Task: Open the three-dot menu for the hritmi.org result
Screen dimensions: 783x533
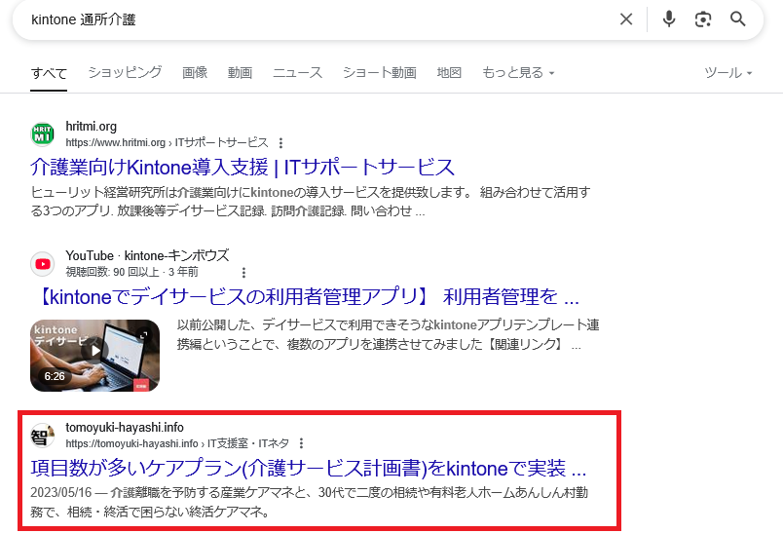Action: (280, 143)
